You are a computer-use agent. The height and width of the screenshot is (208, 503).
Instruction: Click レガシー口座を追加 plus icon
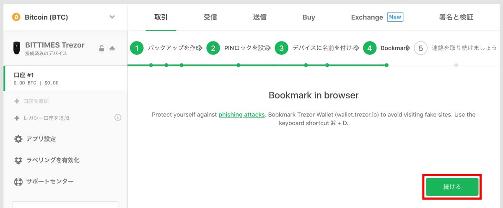[17, 118]
